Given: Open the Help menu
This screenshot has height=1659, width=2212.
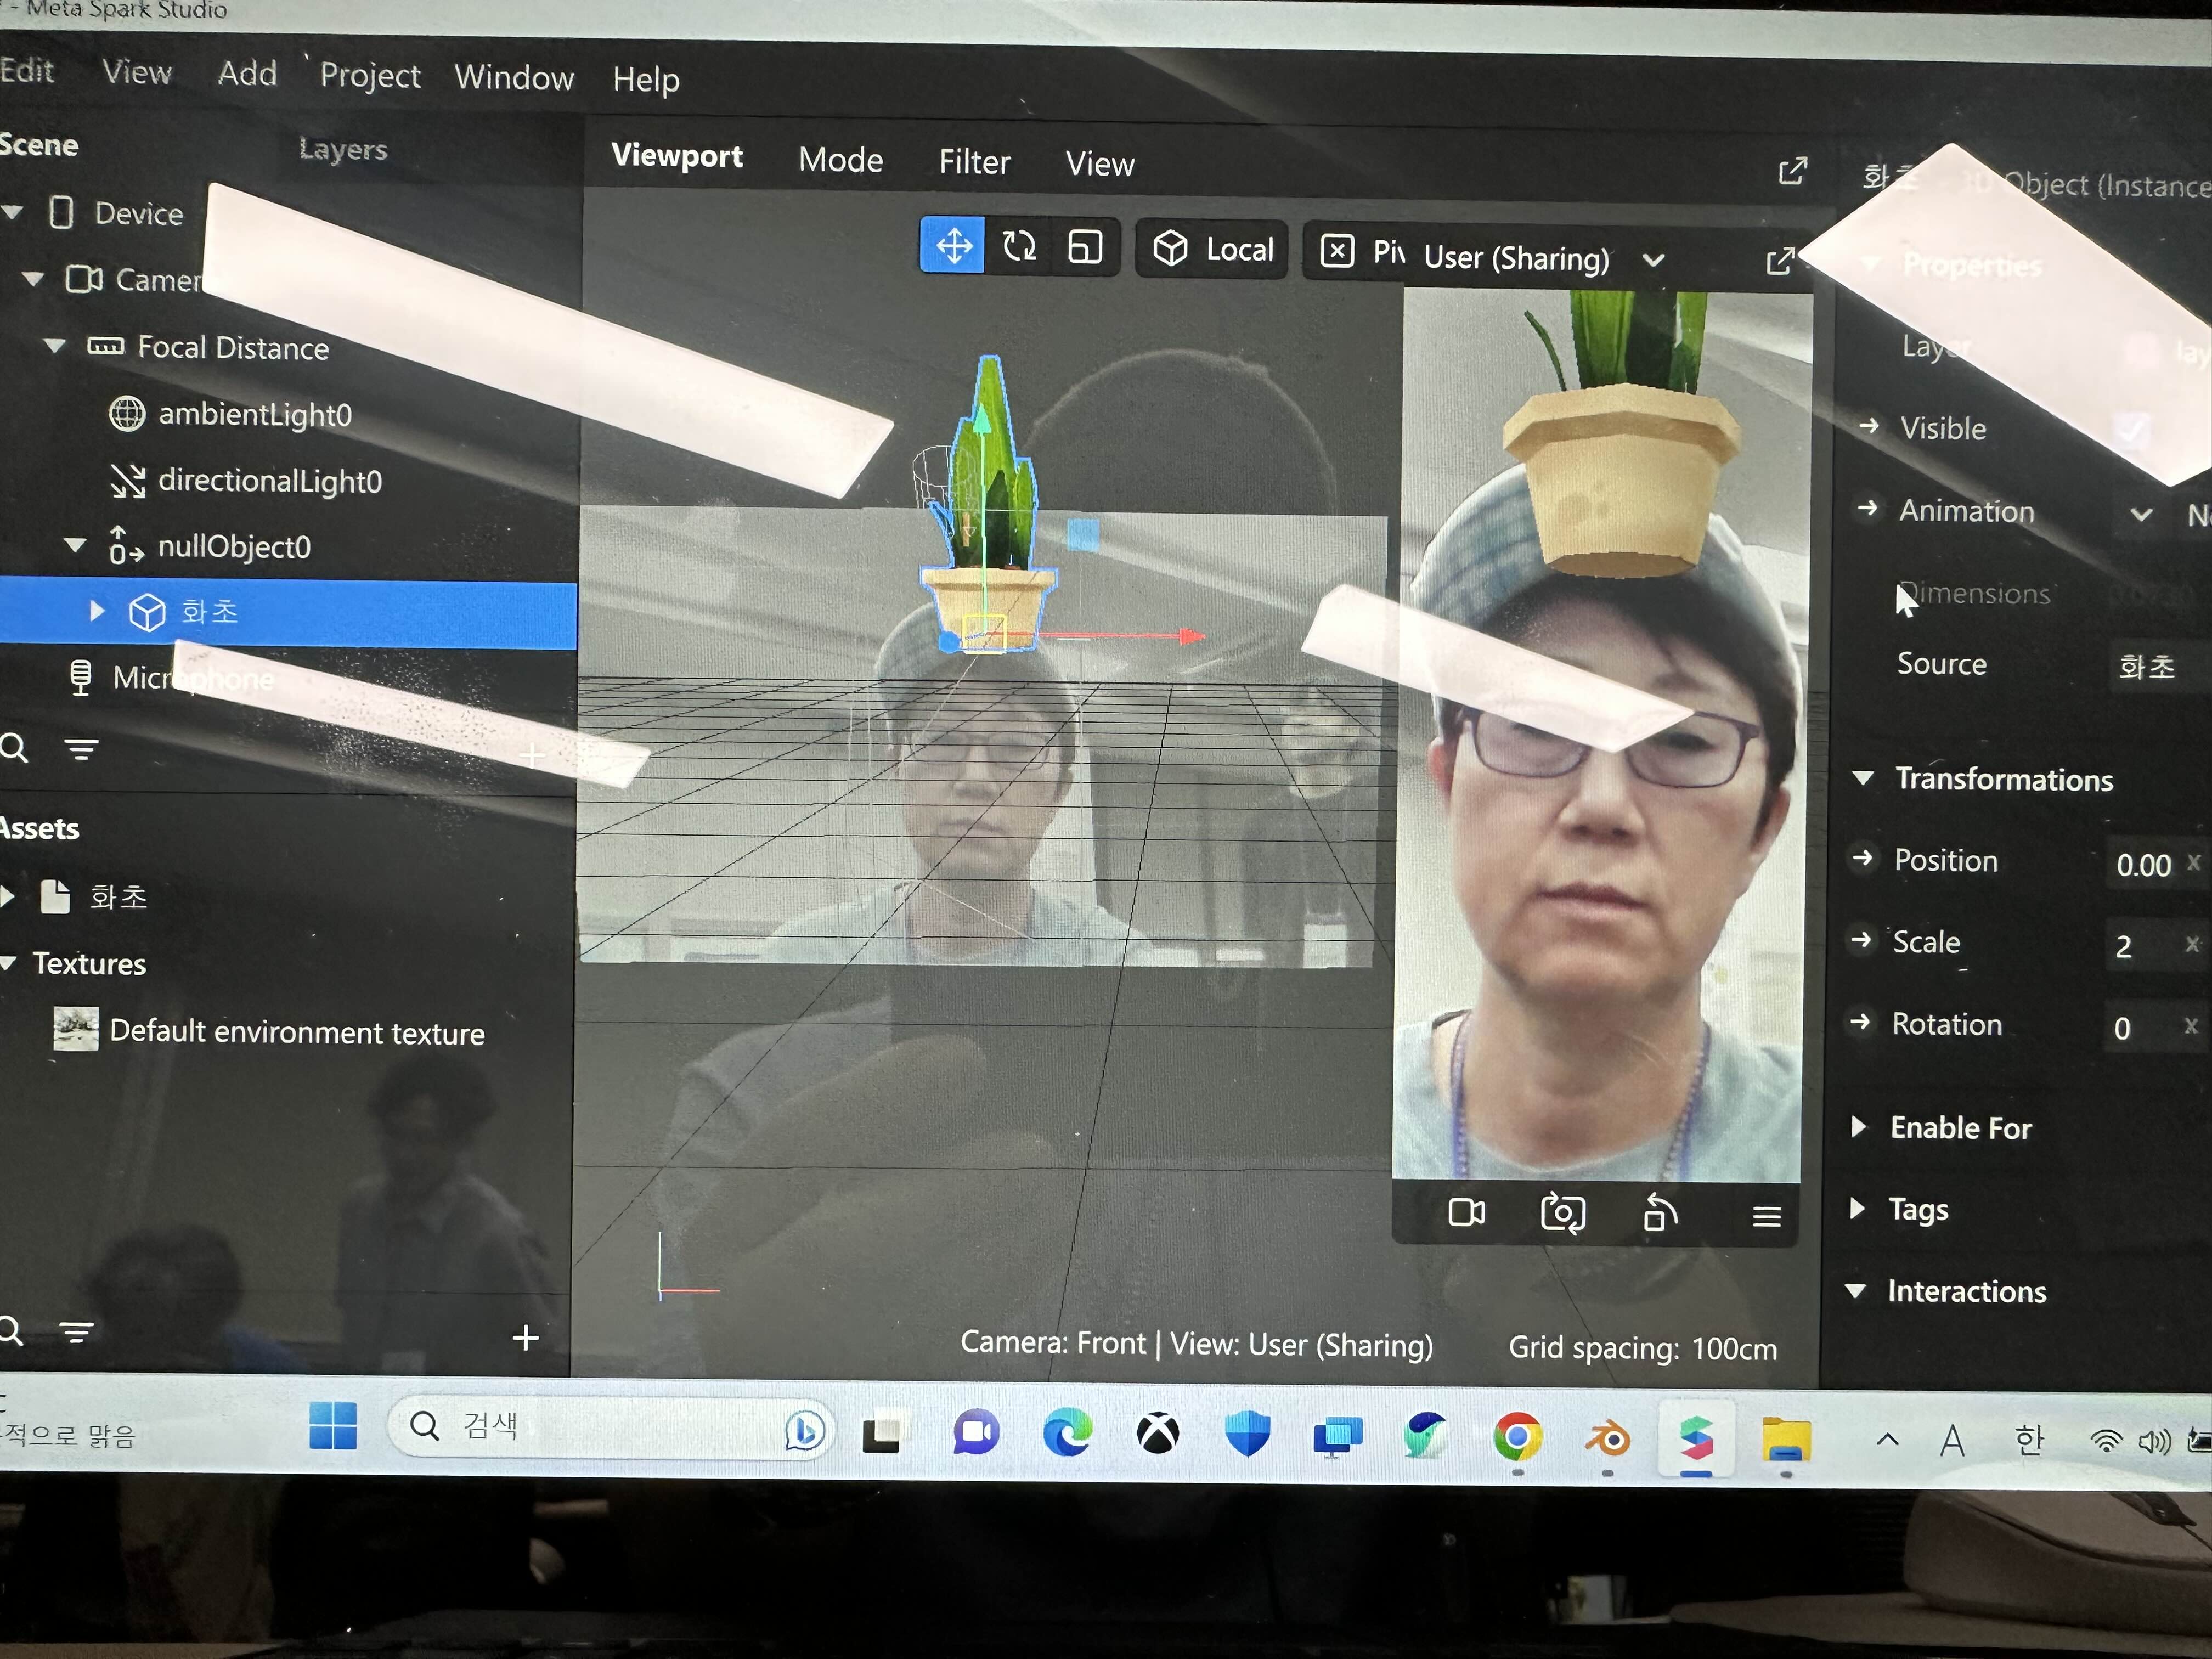Looking at the screenshot, I should [x=646, y=79].
